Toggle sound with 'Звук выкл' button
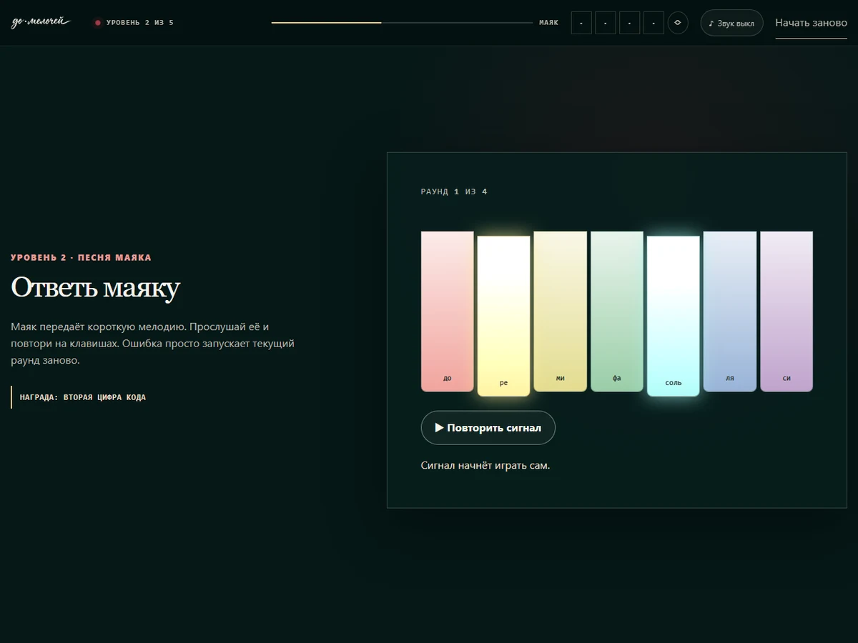 731,23
